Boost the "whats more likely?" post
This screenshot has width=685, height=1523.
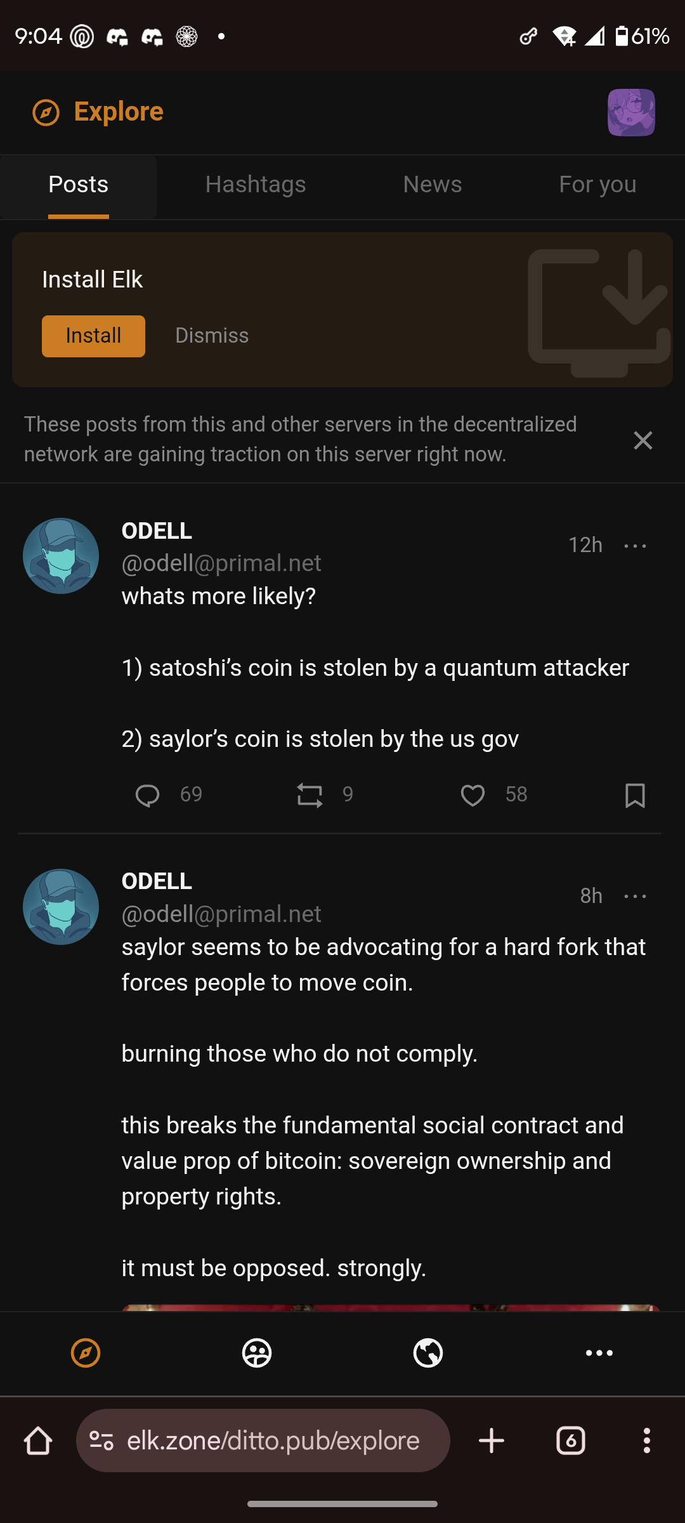click(x=310, y=795)
